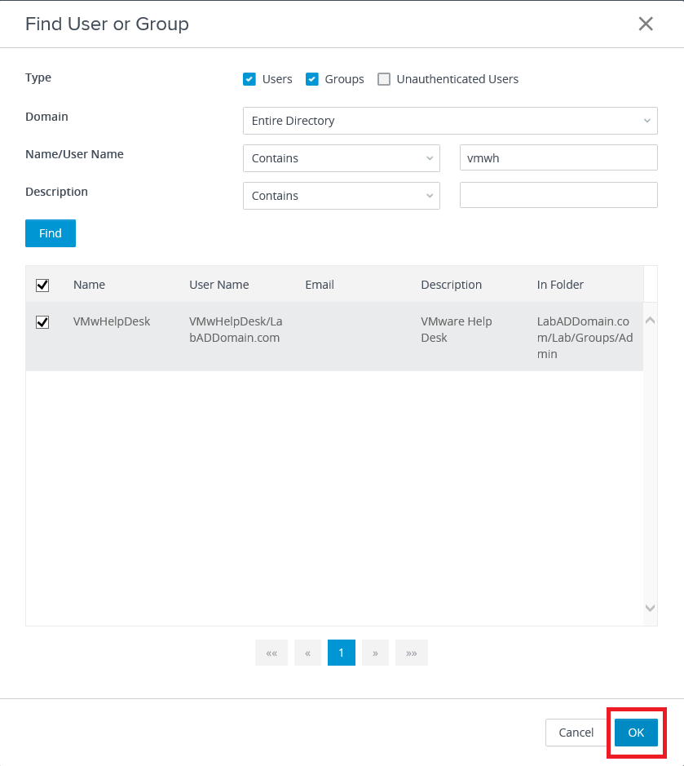Click the empty Description text field
This screenshot has height=766, width=684.
[558, 196]
